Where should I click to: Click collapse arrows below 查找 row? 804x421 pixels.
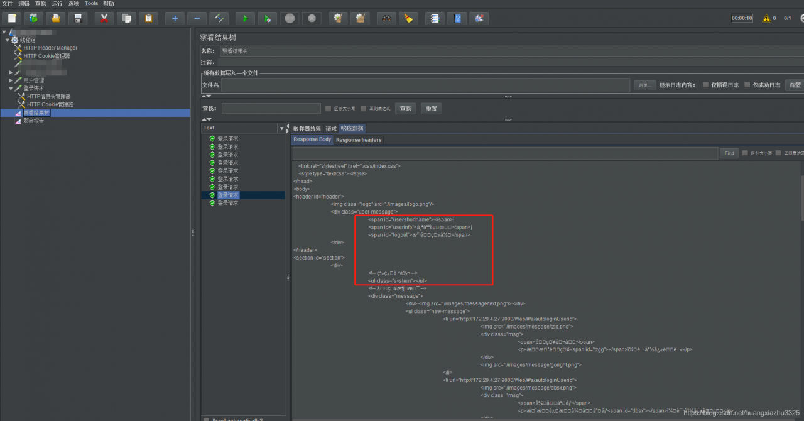(x=207, y=119)
